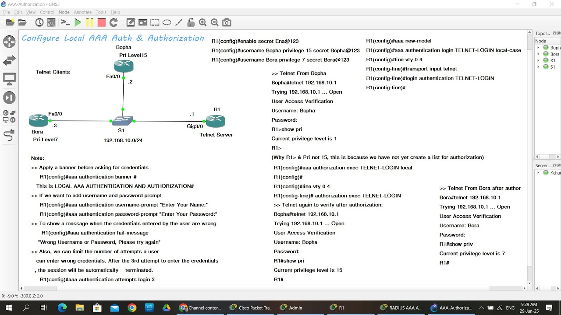Activate the add a link tool

(x=9, y=136)
